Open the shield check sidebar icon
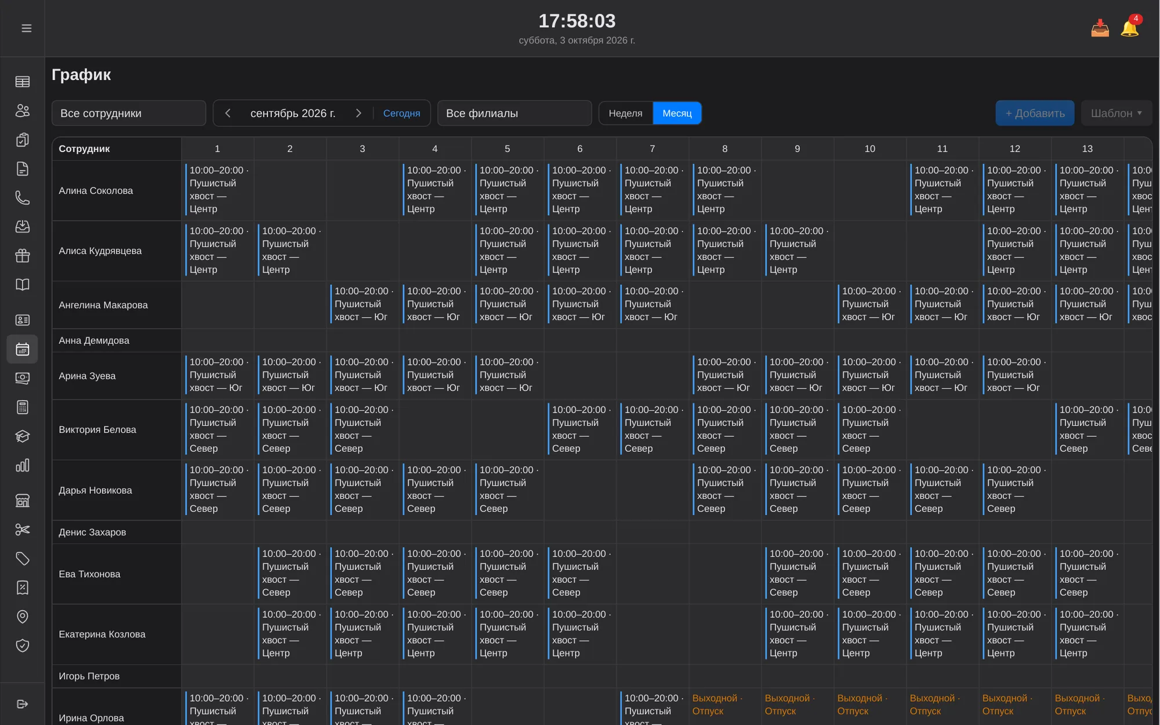The height and width of the screenshot is (725, 1160). coord(23,646)
